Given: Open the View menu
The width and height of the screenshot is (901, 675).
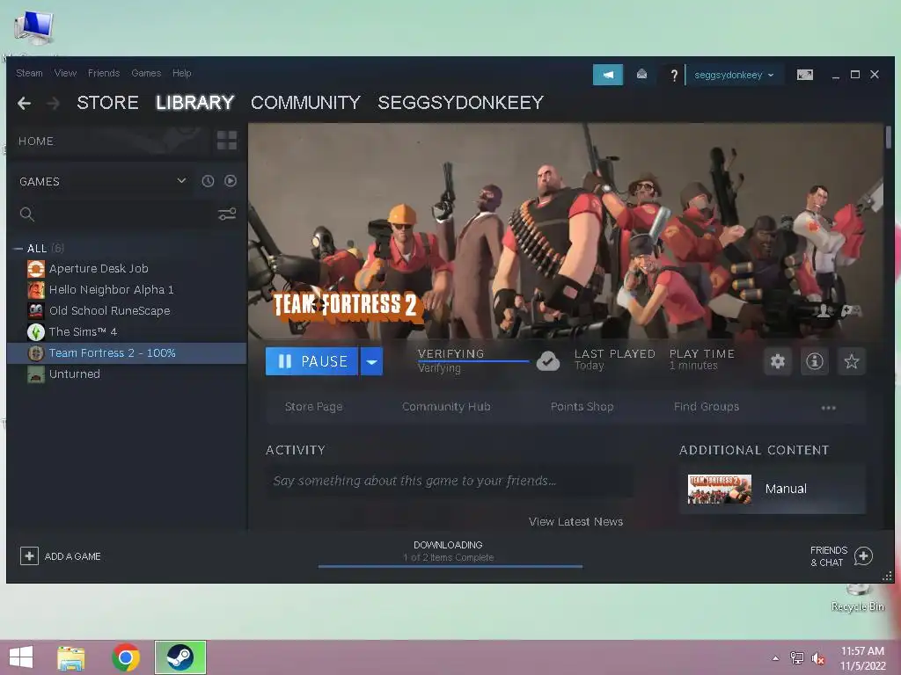Looking at the screenshot, I should point(65,73).
